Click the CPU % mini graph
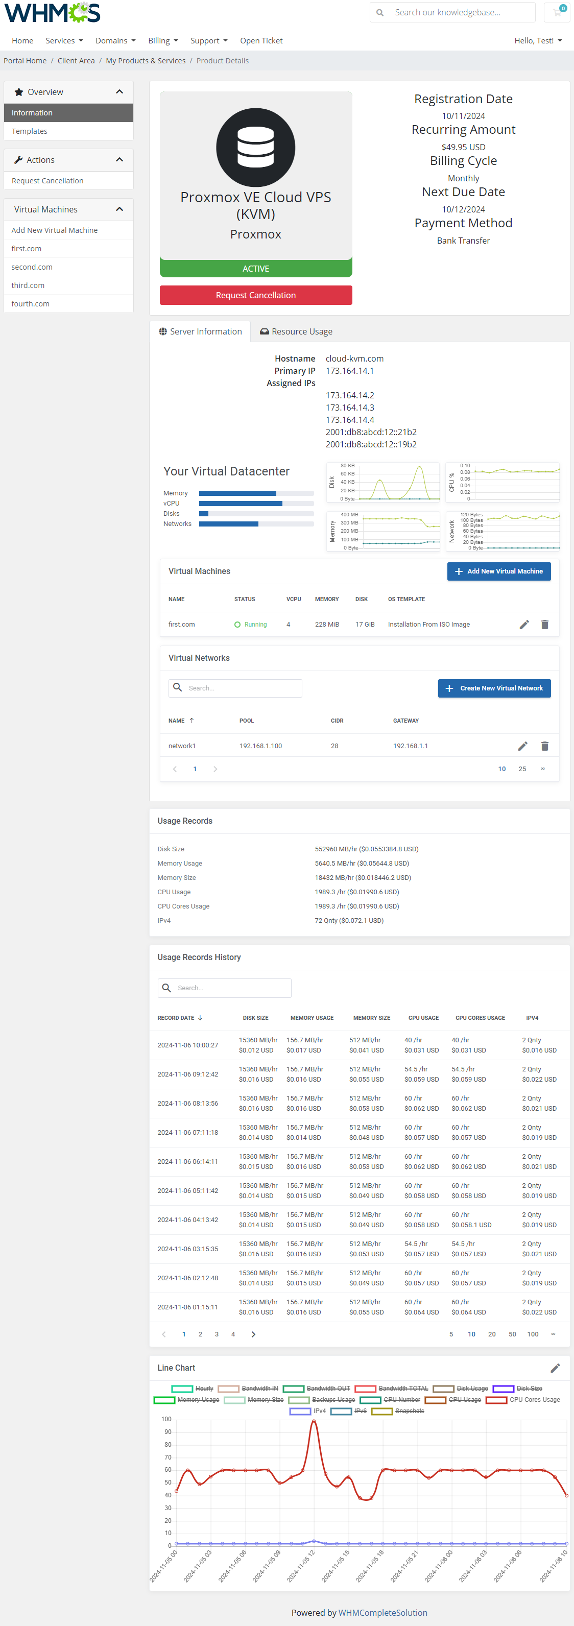 503,482
